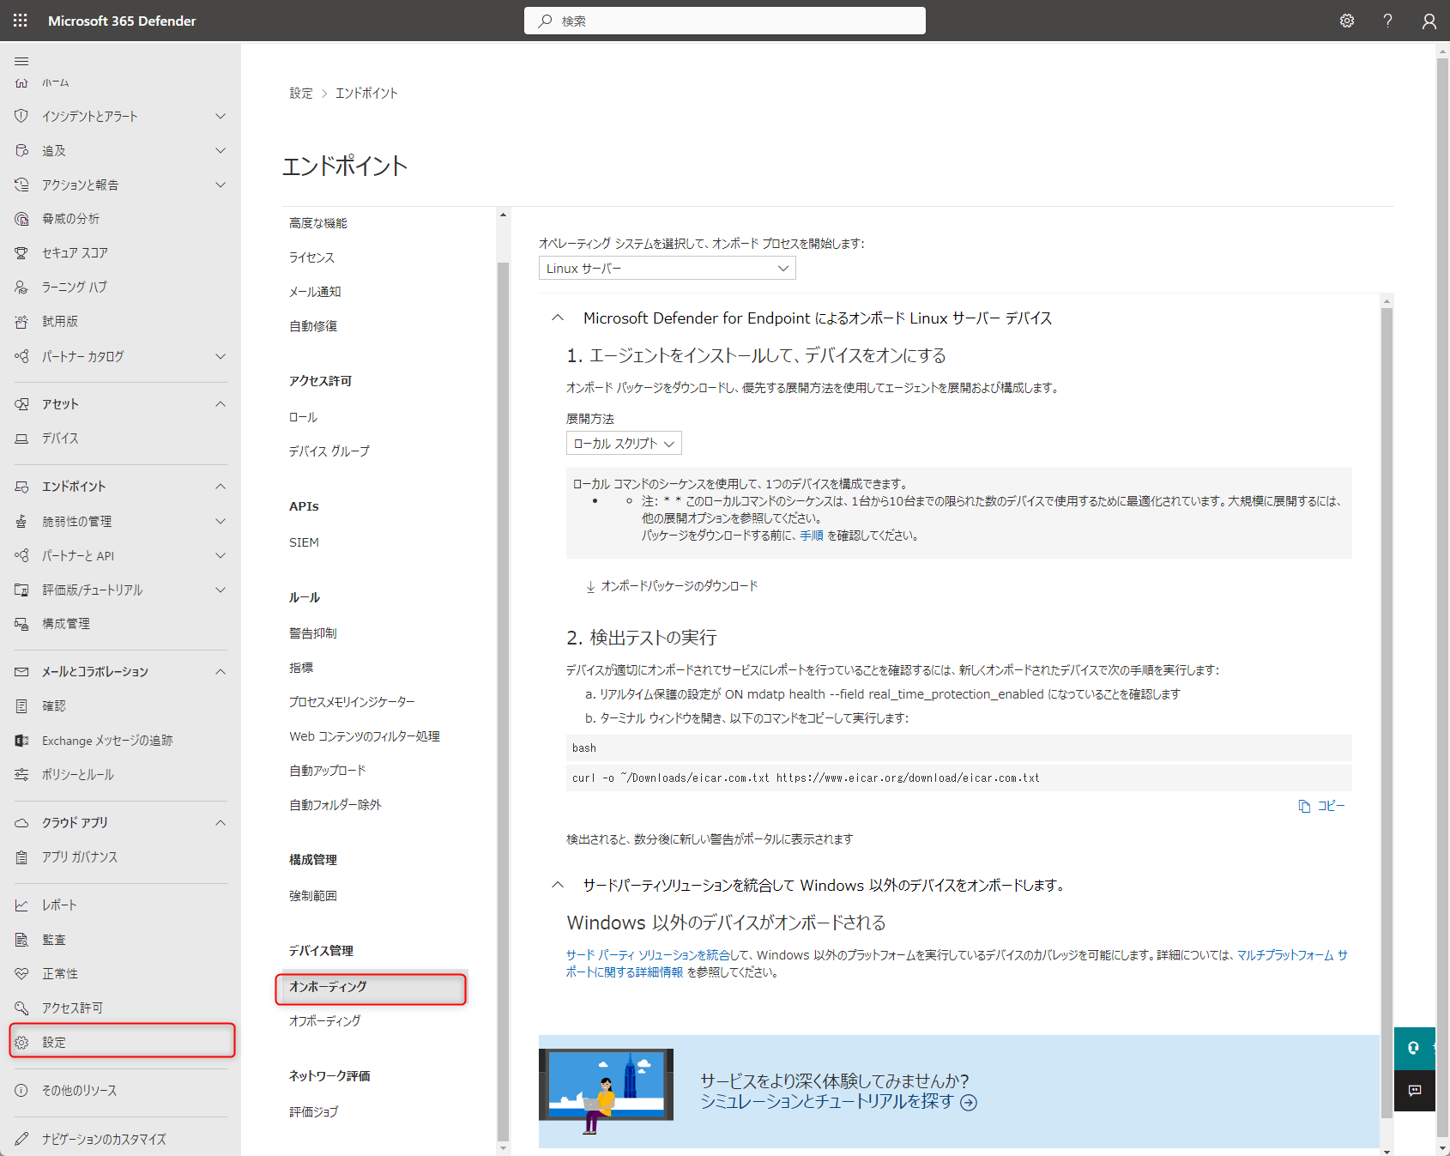The image size is (1450, 1156).
Task: Open the app launcher waffle icon
Action: (x=21, y=21)
